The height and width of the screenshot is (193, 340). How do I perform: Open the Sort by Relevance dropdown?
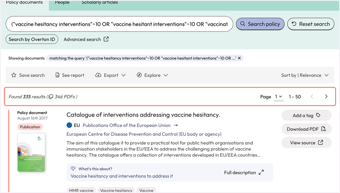[x=305, y=75]
